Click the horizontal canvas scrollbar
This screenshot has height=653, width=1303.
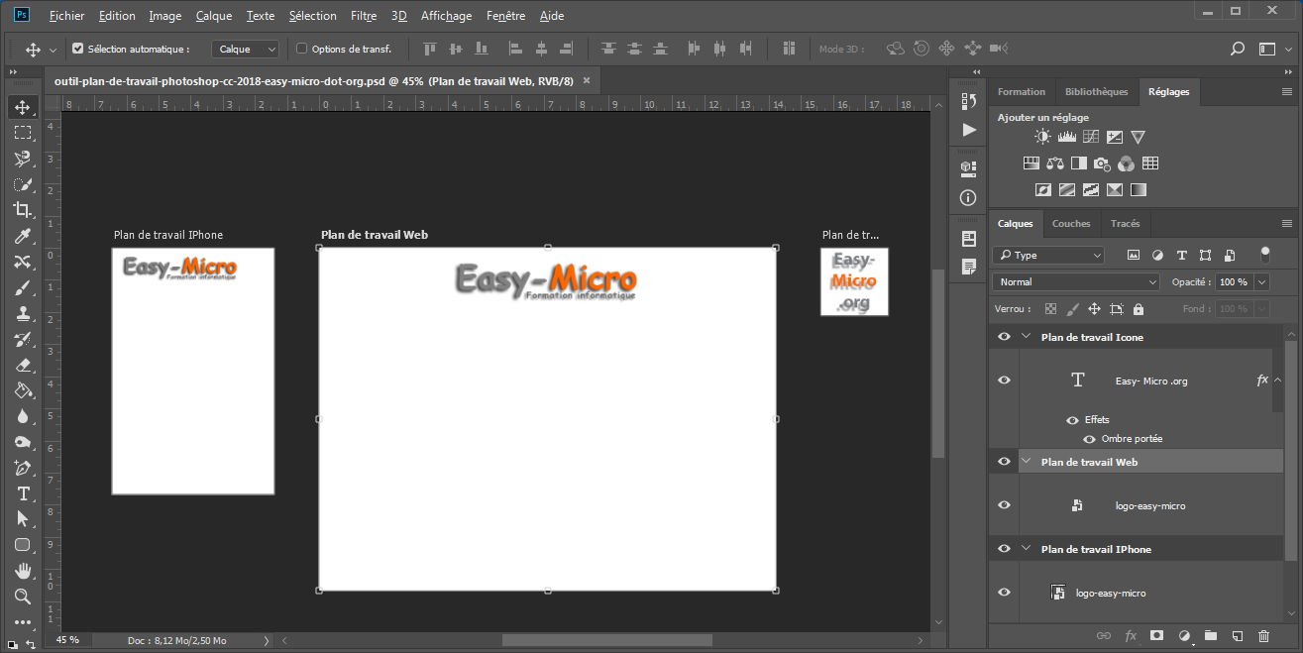click(x=606, y=640)
